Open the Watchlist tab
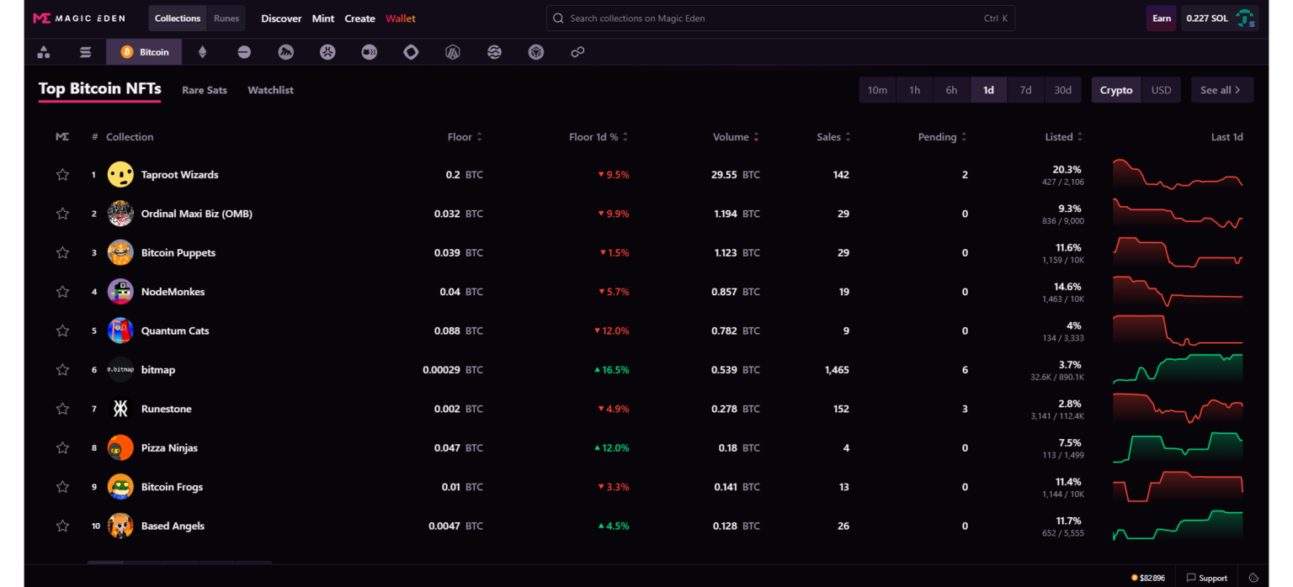This screenshot has width=1293, height=587. tap(270, 90)
